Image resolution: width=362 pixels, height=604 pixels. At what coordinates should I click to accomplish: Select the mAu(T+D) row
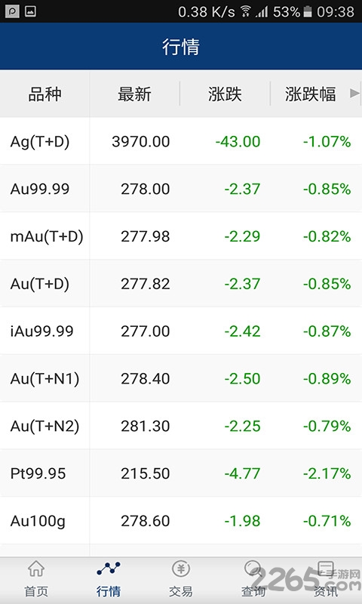[181, 236]
